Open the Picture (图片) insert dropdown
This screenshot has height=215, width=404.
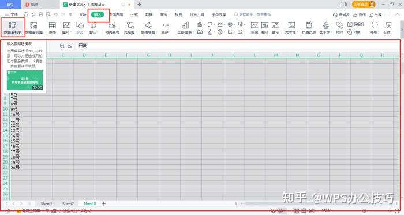pyautogui.click(x=66, y=28)
